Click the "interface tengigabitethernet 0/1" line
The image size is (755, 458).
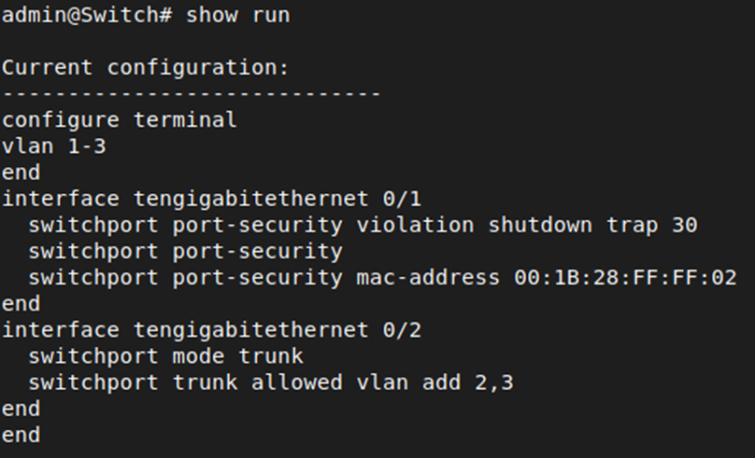coord(211,199)
